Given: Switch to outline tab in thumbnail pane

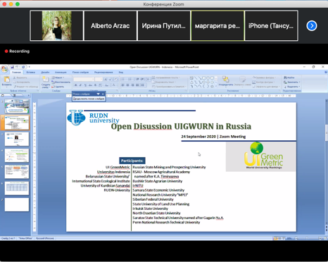Looking at the screenshot, I should 15,96.
